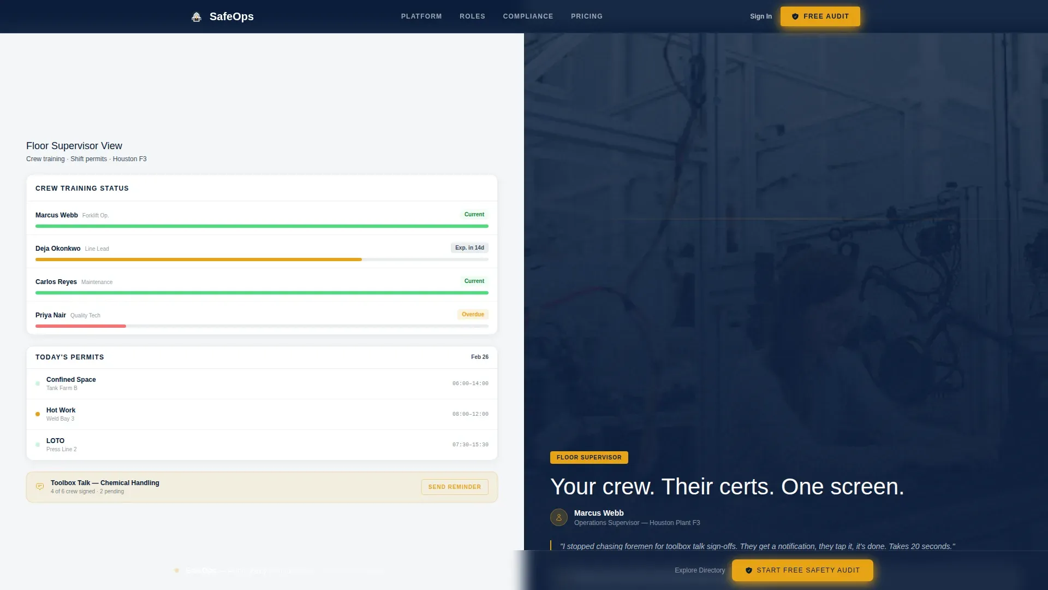
Task: Send reminder for Toolbox Talk
Action: click(455, 487)
